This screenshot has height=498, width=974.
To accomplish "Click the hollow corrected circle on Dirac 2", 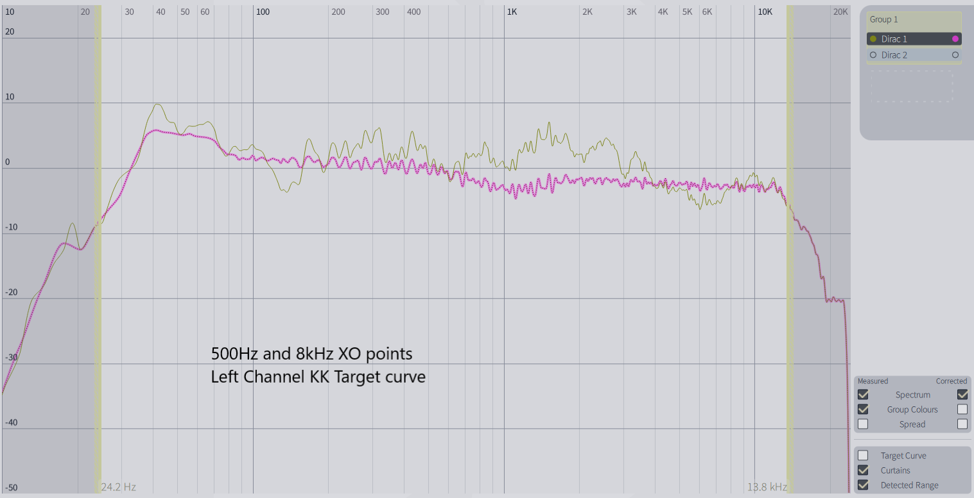I will (x=955, y=55).
